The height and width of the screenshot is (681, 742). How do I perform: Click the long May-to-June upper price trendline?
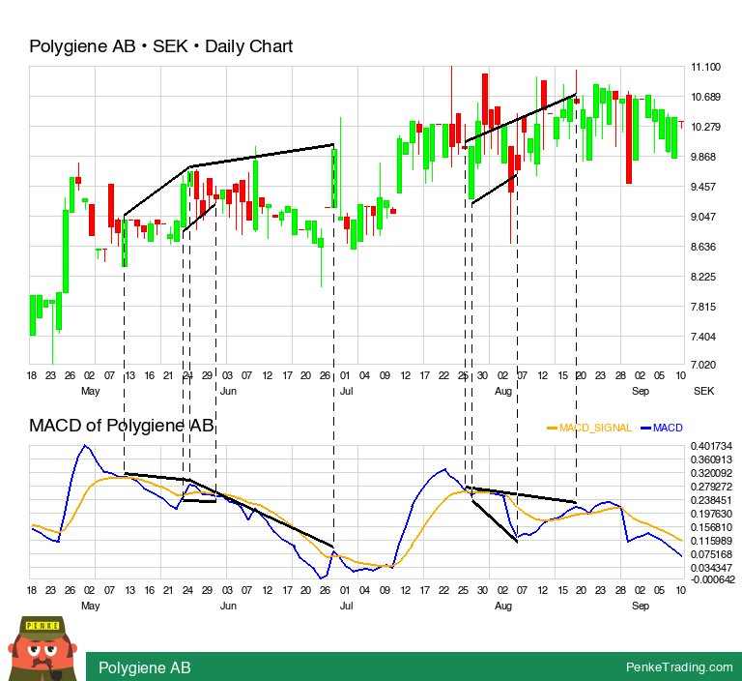tap(261, 156)
